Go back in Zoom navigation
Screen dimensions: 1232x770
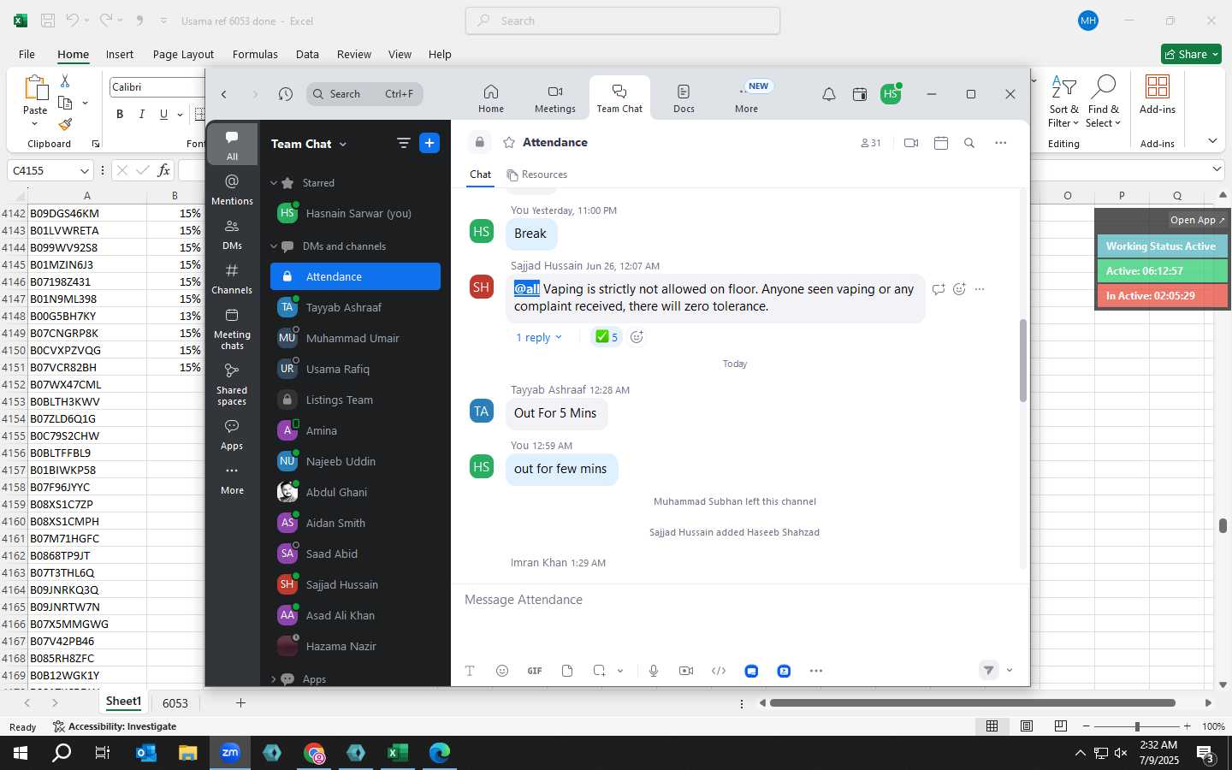point(224,94)
